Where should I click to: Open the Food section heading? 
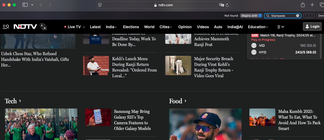[175, 101]
